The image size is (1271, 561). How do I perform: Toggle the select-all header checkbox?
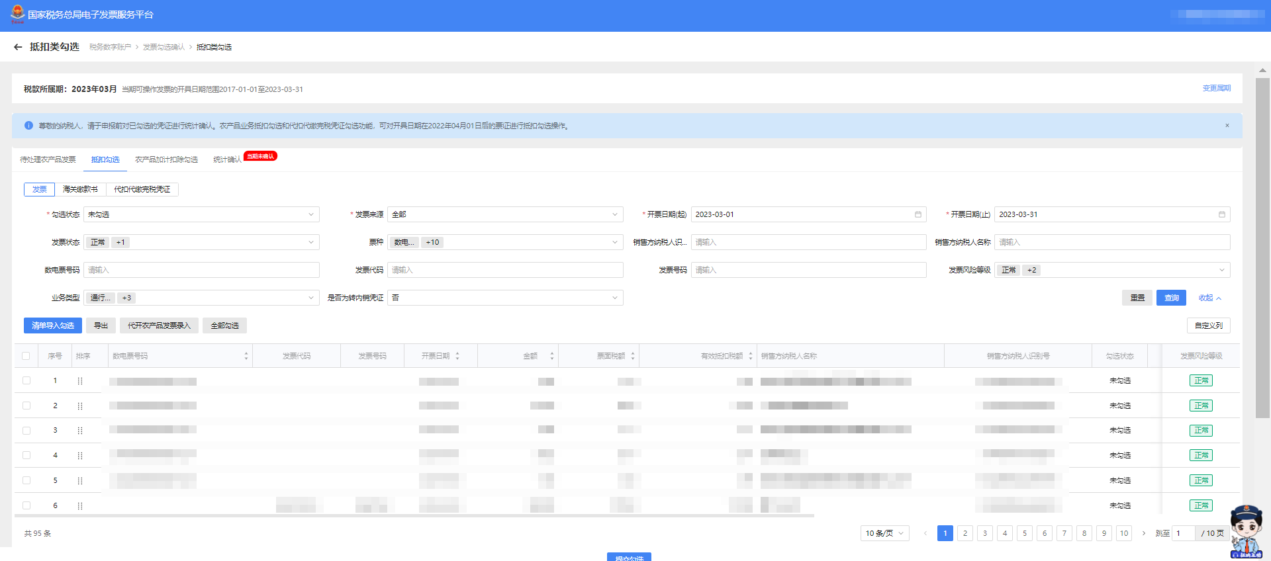point(26,356)
